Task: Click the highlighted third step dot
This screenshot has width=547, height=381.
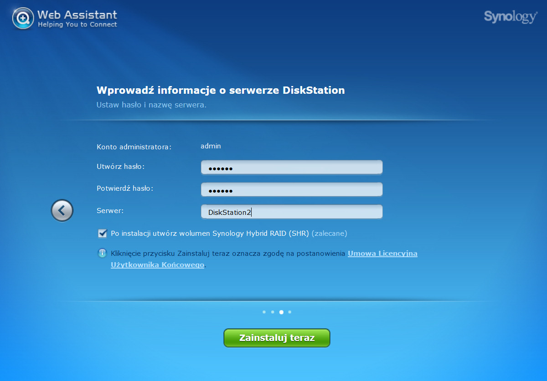Action: click(281, 312)
